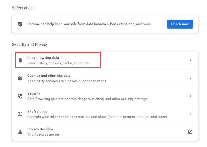The width and height of the screenshot is (207, 147).
Task: Click the Security and Privacy heading
Action: pos(30,44)
